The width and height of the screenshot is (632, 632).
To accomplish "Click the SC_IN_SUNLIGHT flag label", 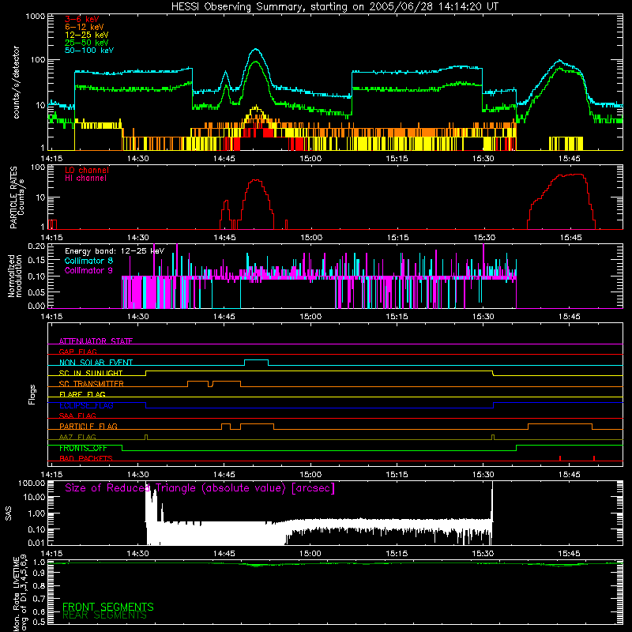I will (x=91, y=373).
